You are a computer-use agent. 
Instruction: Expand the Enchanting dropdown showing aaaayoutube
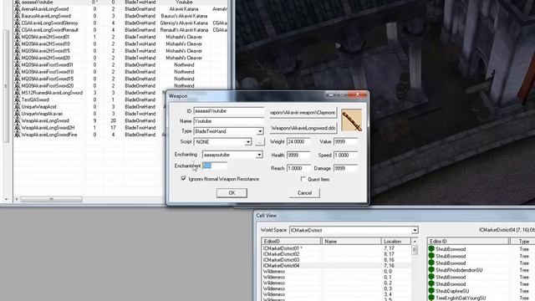pos(259,155)
